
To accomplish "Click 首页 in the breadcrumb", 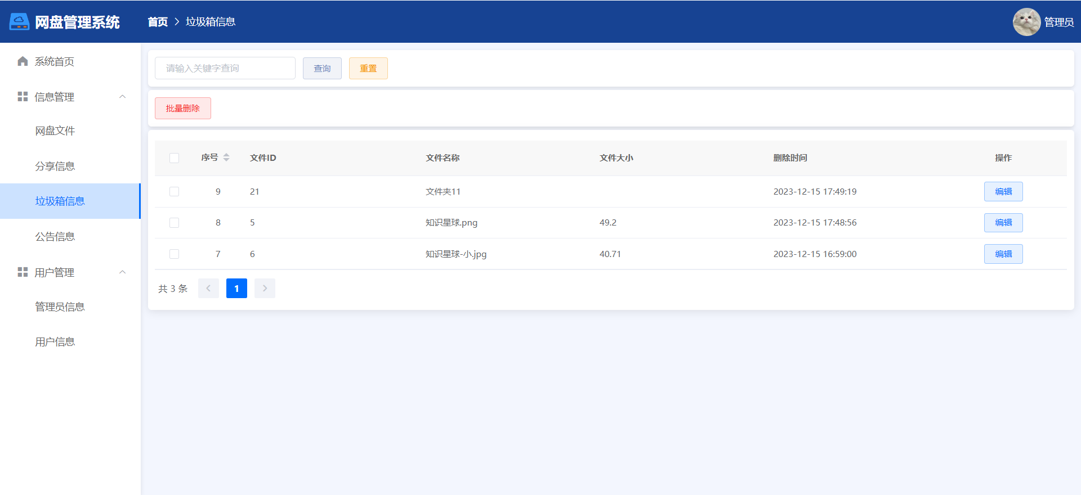I will point(158,22).
